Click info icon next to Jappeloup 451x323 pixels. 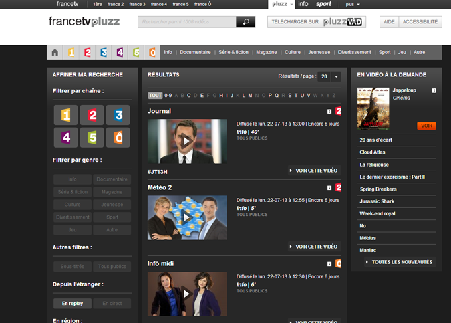tap(434, 90)
